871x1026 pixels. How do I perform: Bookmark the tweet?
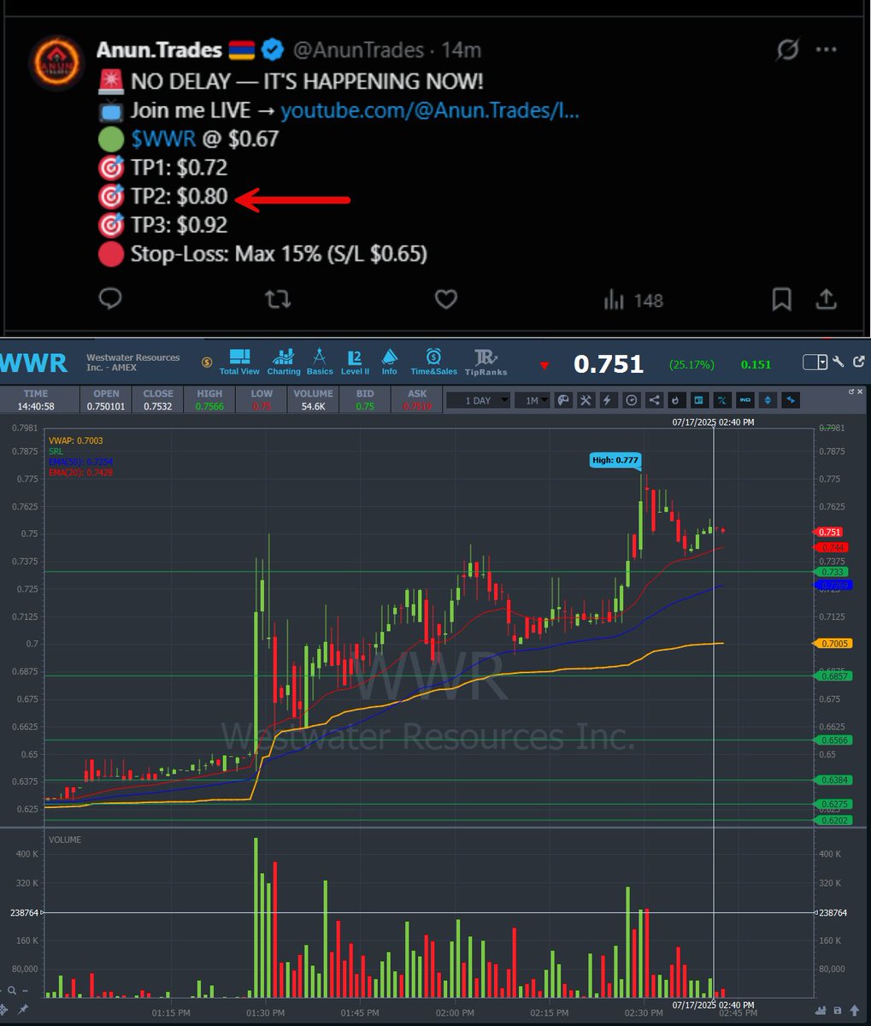781,299
